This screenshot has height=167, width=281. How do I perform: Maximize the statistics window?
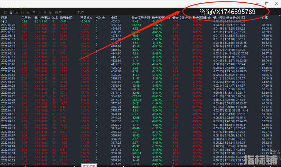click(x=267, y=4)
